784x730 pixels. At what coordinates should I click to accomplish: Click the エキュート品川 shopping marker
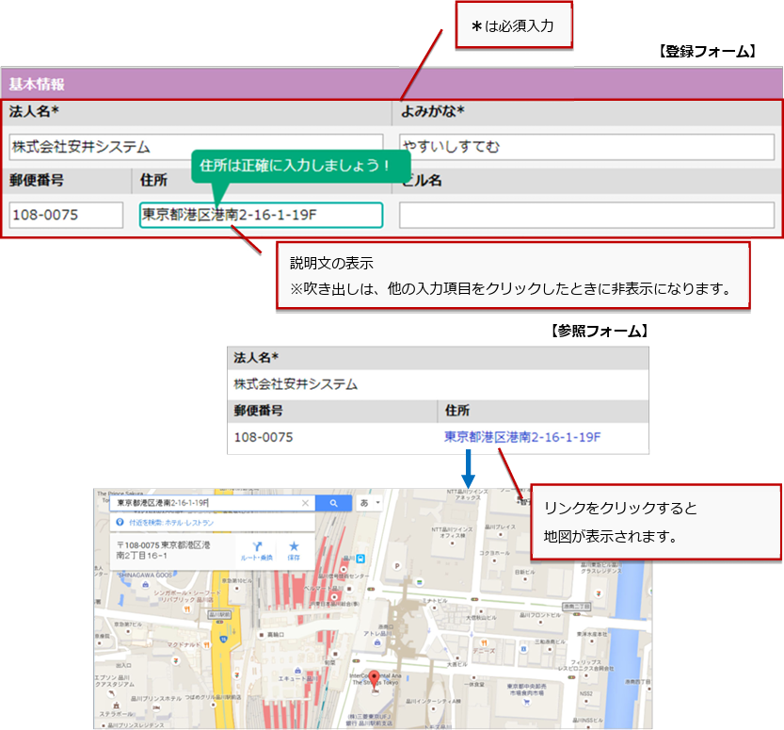298,671
